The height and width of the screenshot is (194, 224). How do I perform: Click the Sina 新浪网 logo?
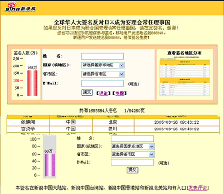pos(20,7)
